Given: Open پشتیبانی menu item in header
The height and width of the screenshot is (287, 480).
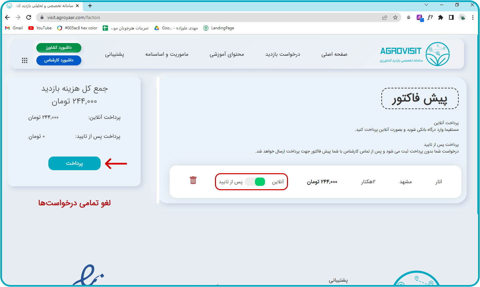Looking at the screenshot, I should pyautogui.click(x=115, y=54).
